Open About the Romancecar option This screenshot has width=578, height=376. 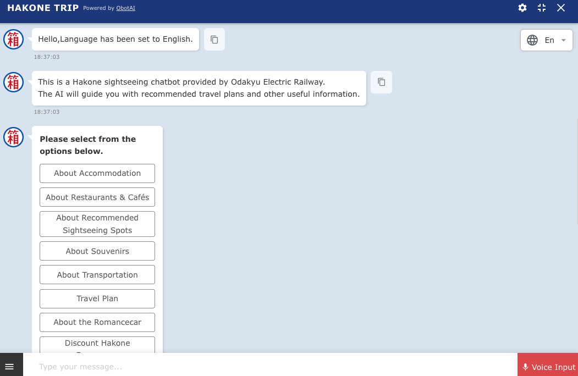click(97, 322)
